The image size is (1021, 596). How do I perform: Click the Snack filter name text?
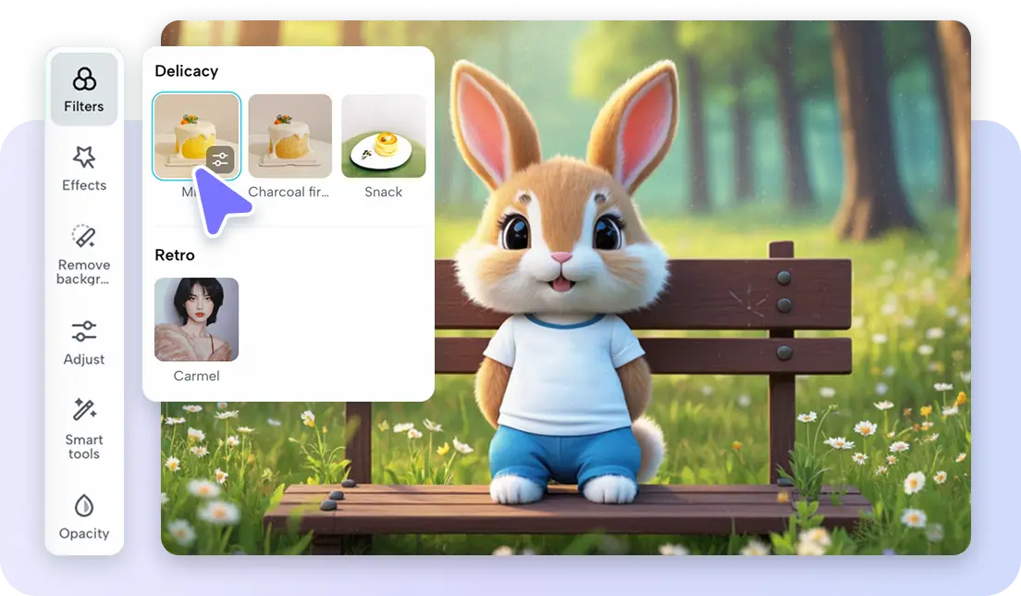[x=384, y=192]
